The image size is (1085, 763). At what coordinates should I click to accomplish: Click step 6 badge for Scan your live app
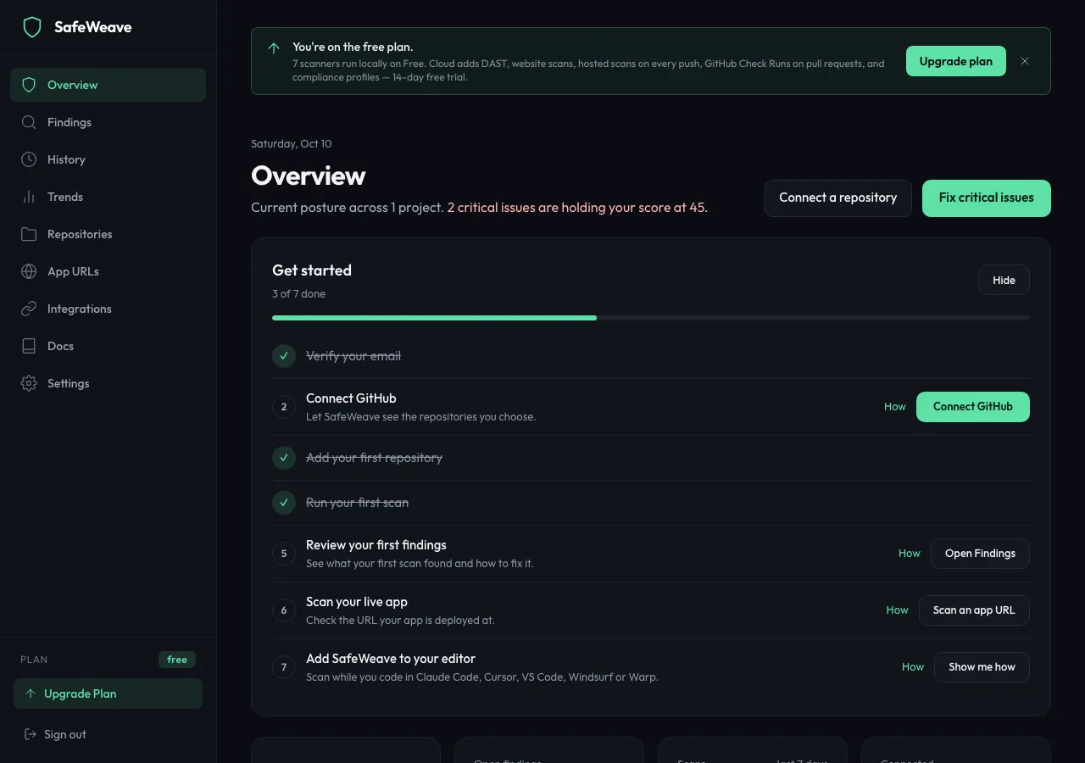coord(284,610)
